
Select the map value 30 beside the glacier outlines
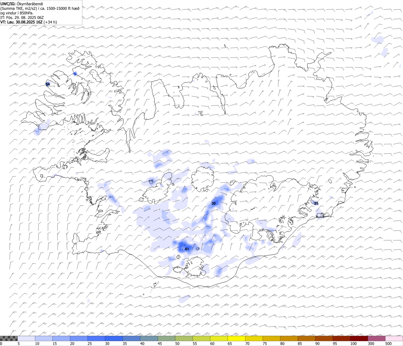click(x=213, y=203)
